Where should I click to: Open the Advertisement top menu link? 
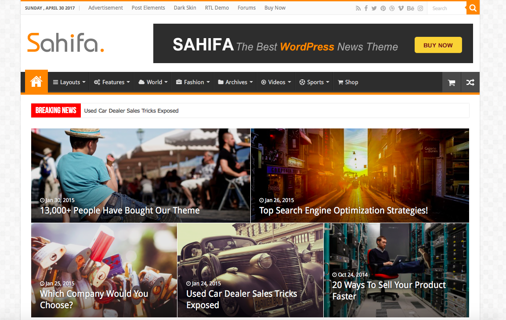point(105,8)
